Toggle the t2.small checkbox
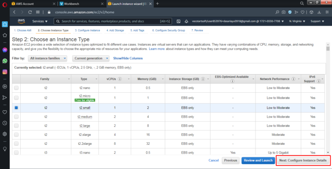 point(16,108)
